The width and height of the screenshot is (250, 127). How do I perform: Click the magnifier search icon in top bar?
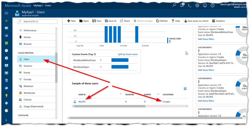coord(174,5)
